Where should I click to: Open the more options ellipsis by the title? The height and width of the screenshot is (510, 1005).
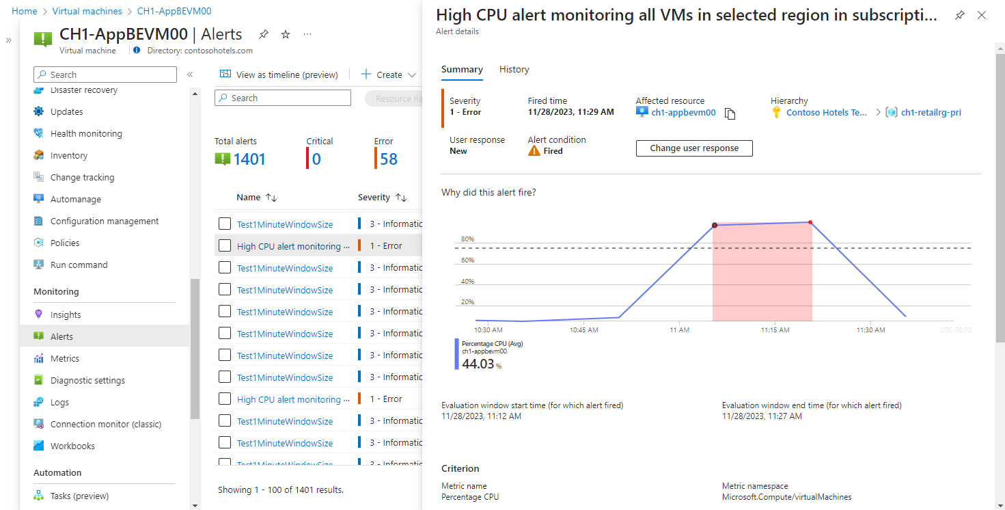307,34
